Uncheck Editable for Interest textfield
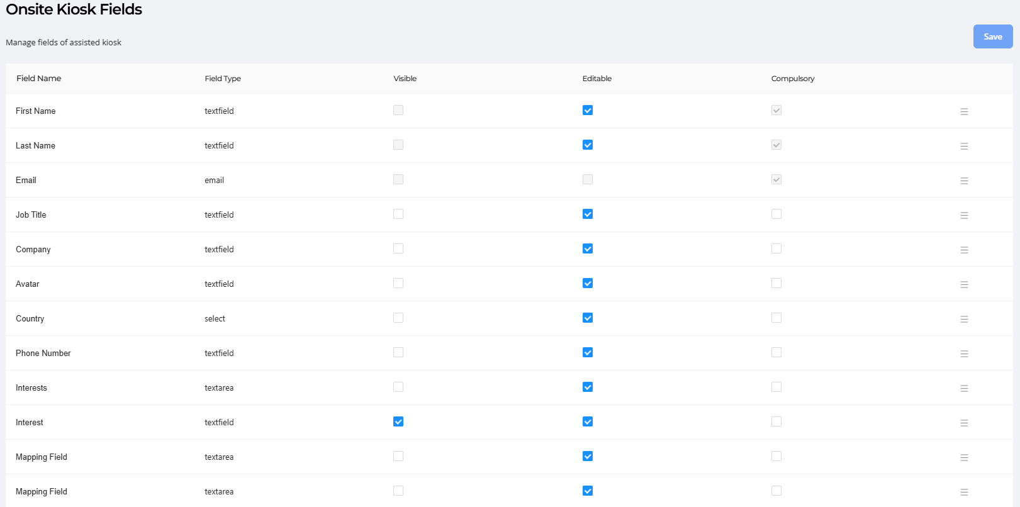1020x507 pixels. click(588, 421)
